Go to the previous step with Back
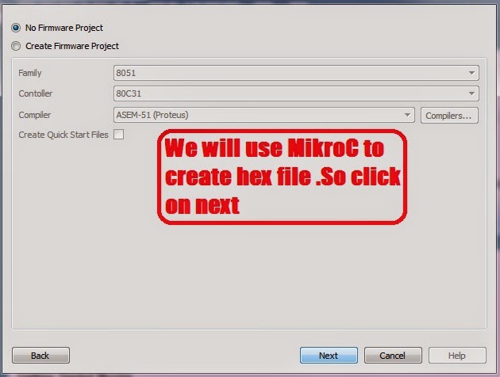500x377 pixels. click(40, 355)
